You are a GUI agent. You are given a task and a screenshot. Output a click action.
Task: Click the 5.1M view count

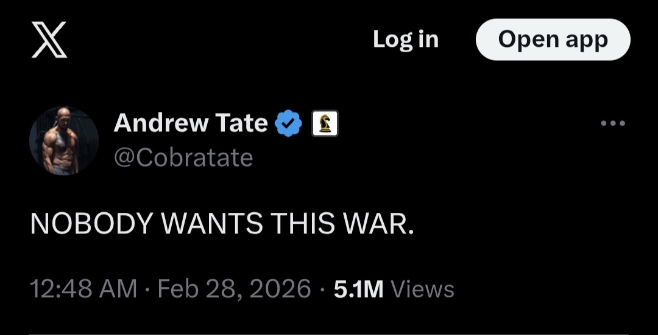[x=358, y=289]
